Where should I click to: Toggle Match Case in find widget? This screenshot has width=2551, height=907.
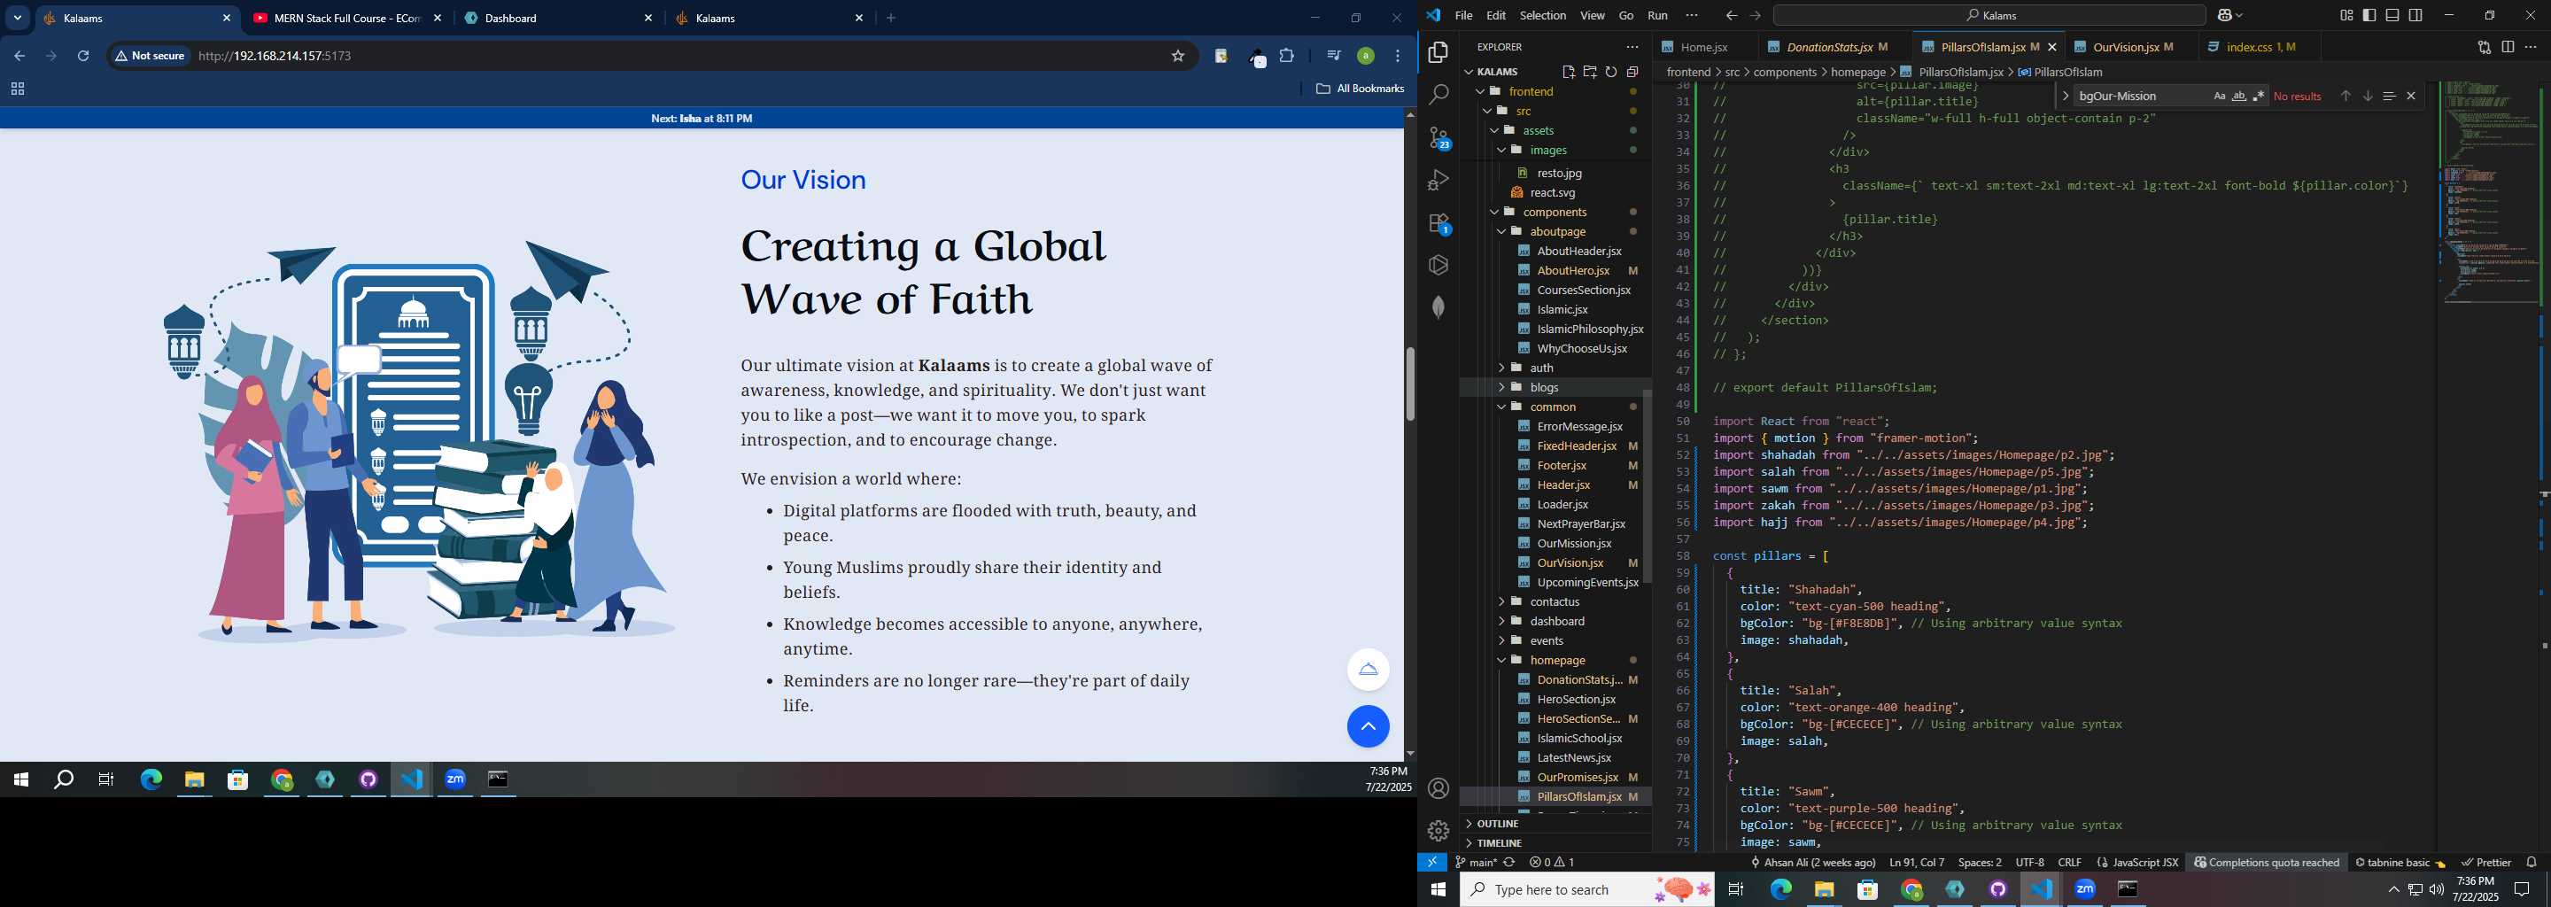coord(2219,96)
